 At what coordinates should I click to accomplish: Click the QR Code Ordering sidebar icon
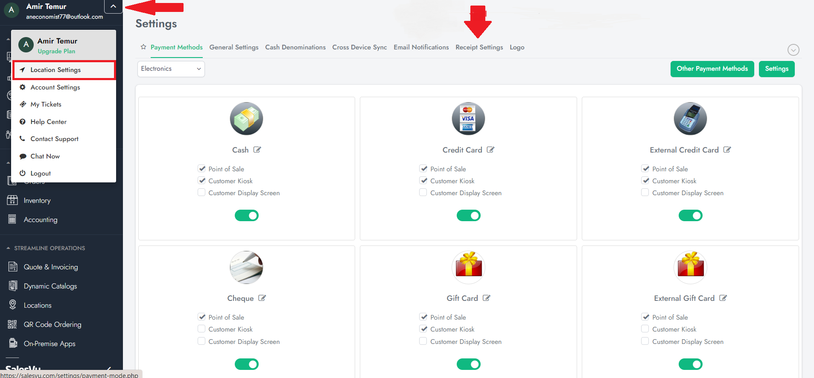(x=12, y=324)
